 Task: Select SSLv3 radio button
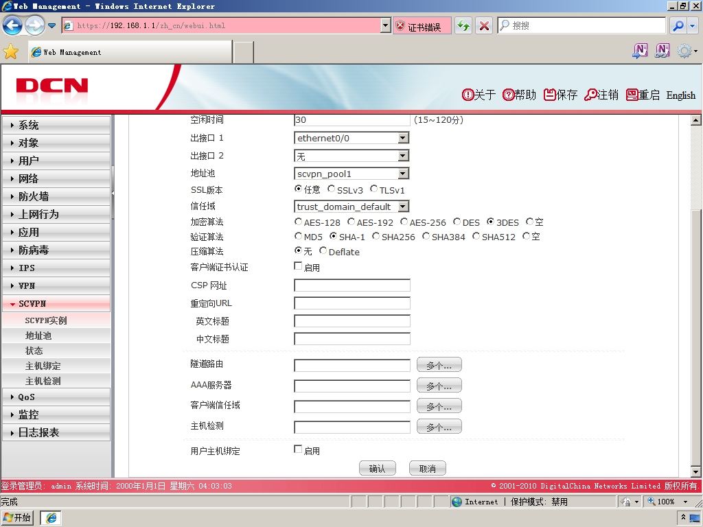(331, 189)
